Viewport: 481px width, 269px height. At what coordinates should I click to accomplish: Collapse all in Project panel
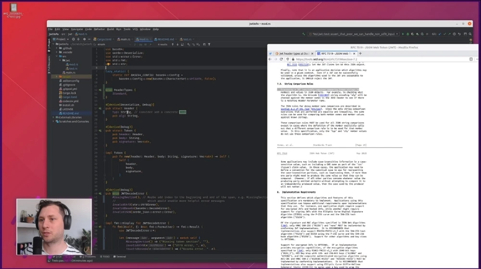click(x=78, y=39)
